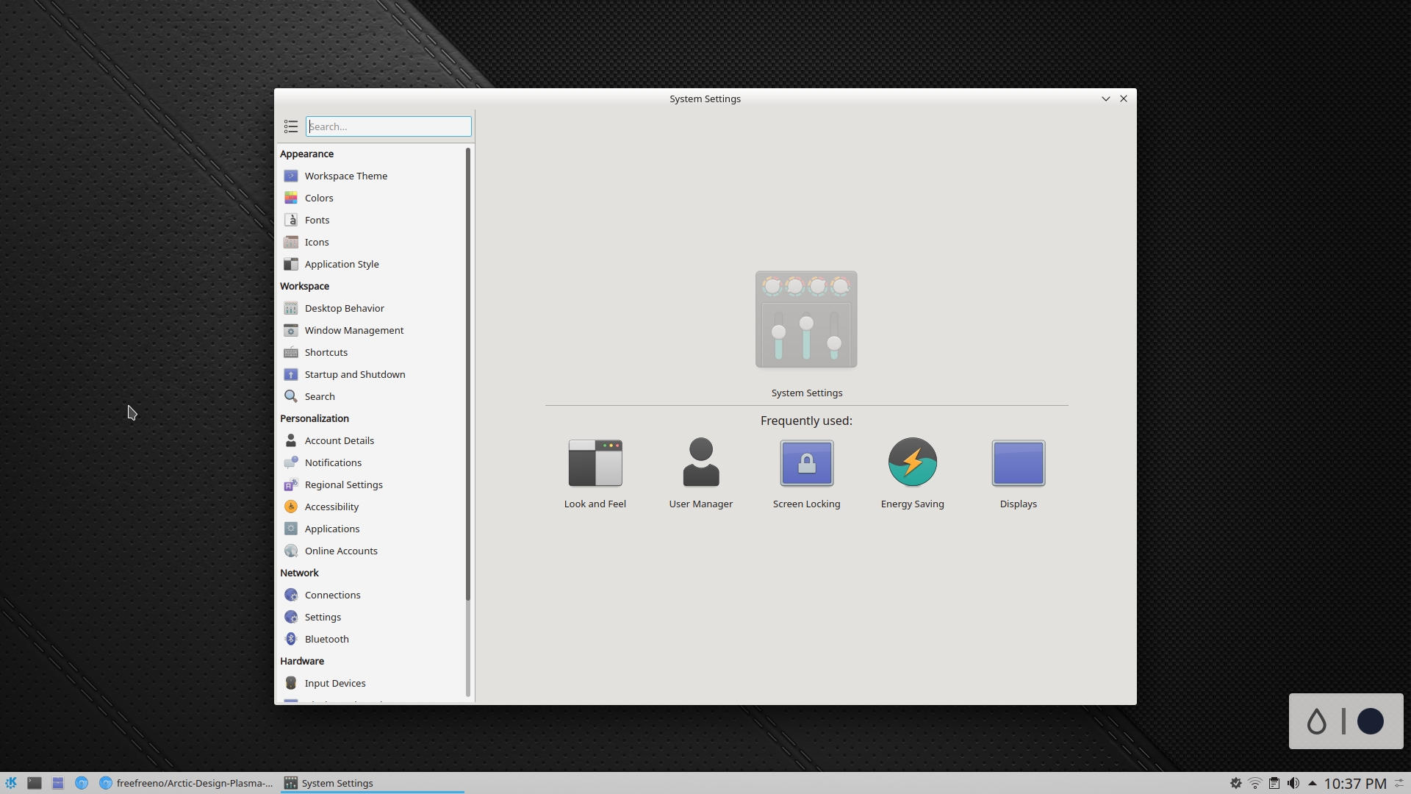Image resolution: width=1411 pixels, height=794 pixels.
Task: Switch to the freefreeno/Arctic-Design-Plasma browser window
Action: (187, 783)
